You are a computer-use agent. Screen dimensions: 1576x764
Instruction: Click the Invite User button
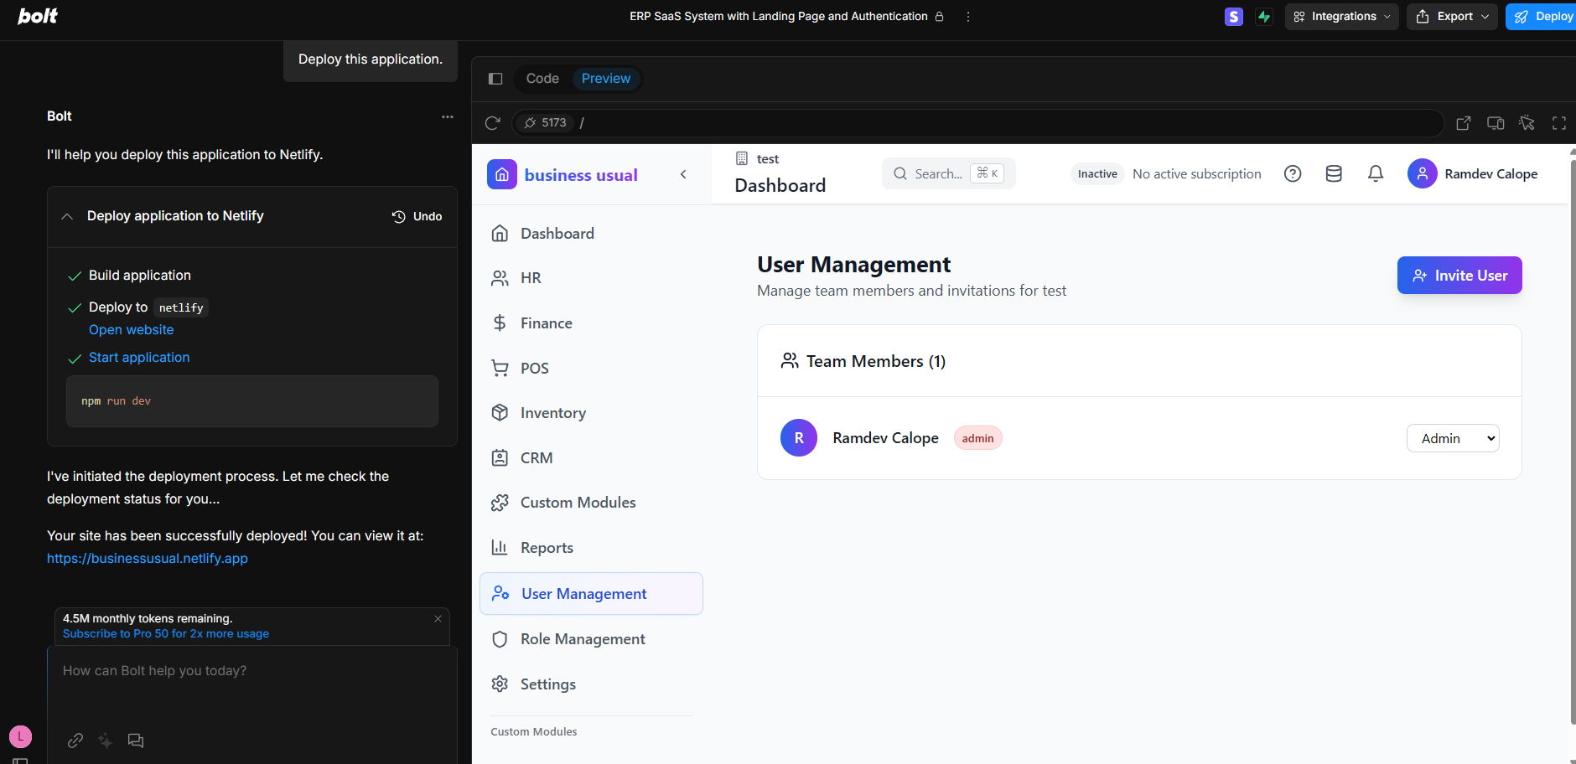1459,276
